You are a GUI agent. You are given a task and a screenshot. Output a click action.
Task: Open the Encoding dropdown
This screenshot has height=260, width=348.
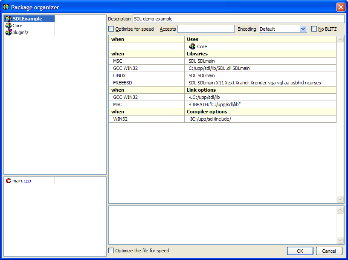303,29
